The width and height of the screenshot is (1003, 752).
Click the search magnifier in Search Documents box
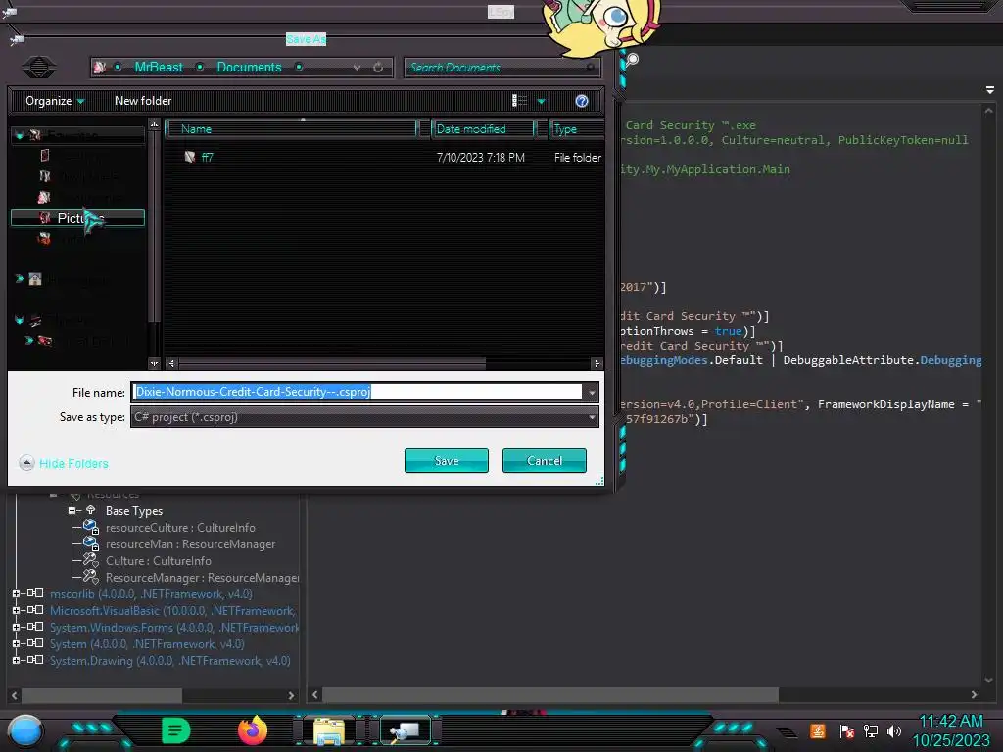pyautogui.click(x=590, y=68)
